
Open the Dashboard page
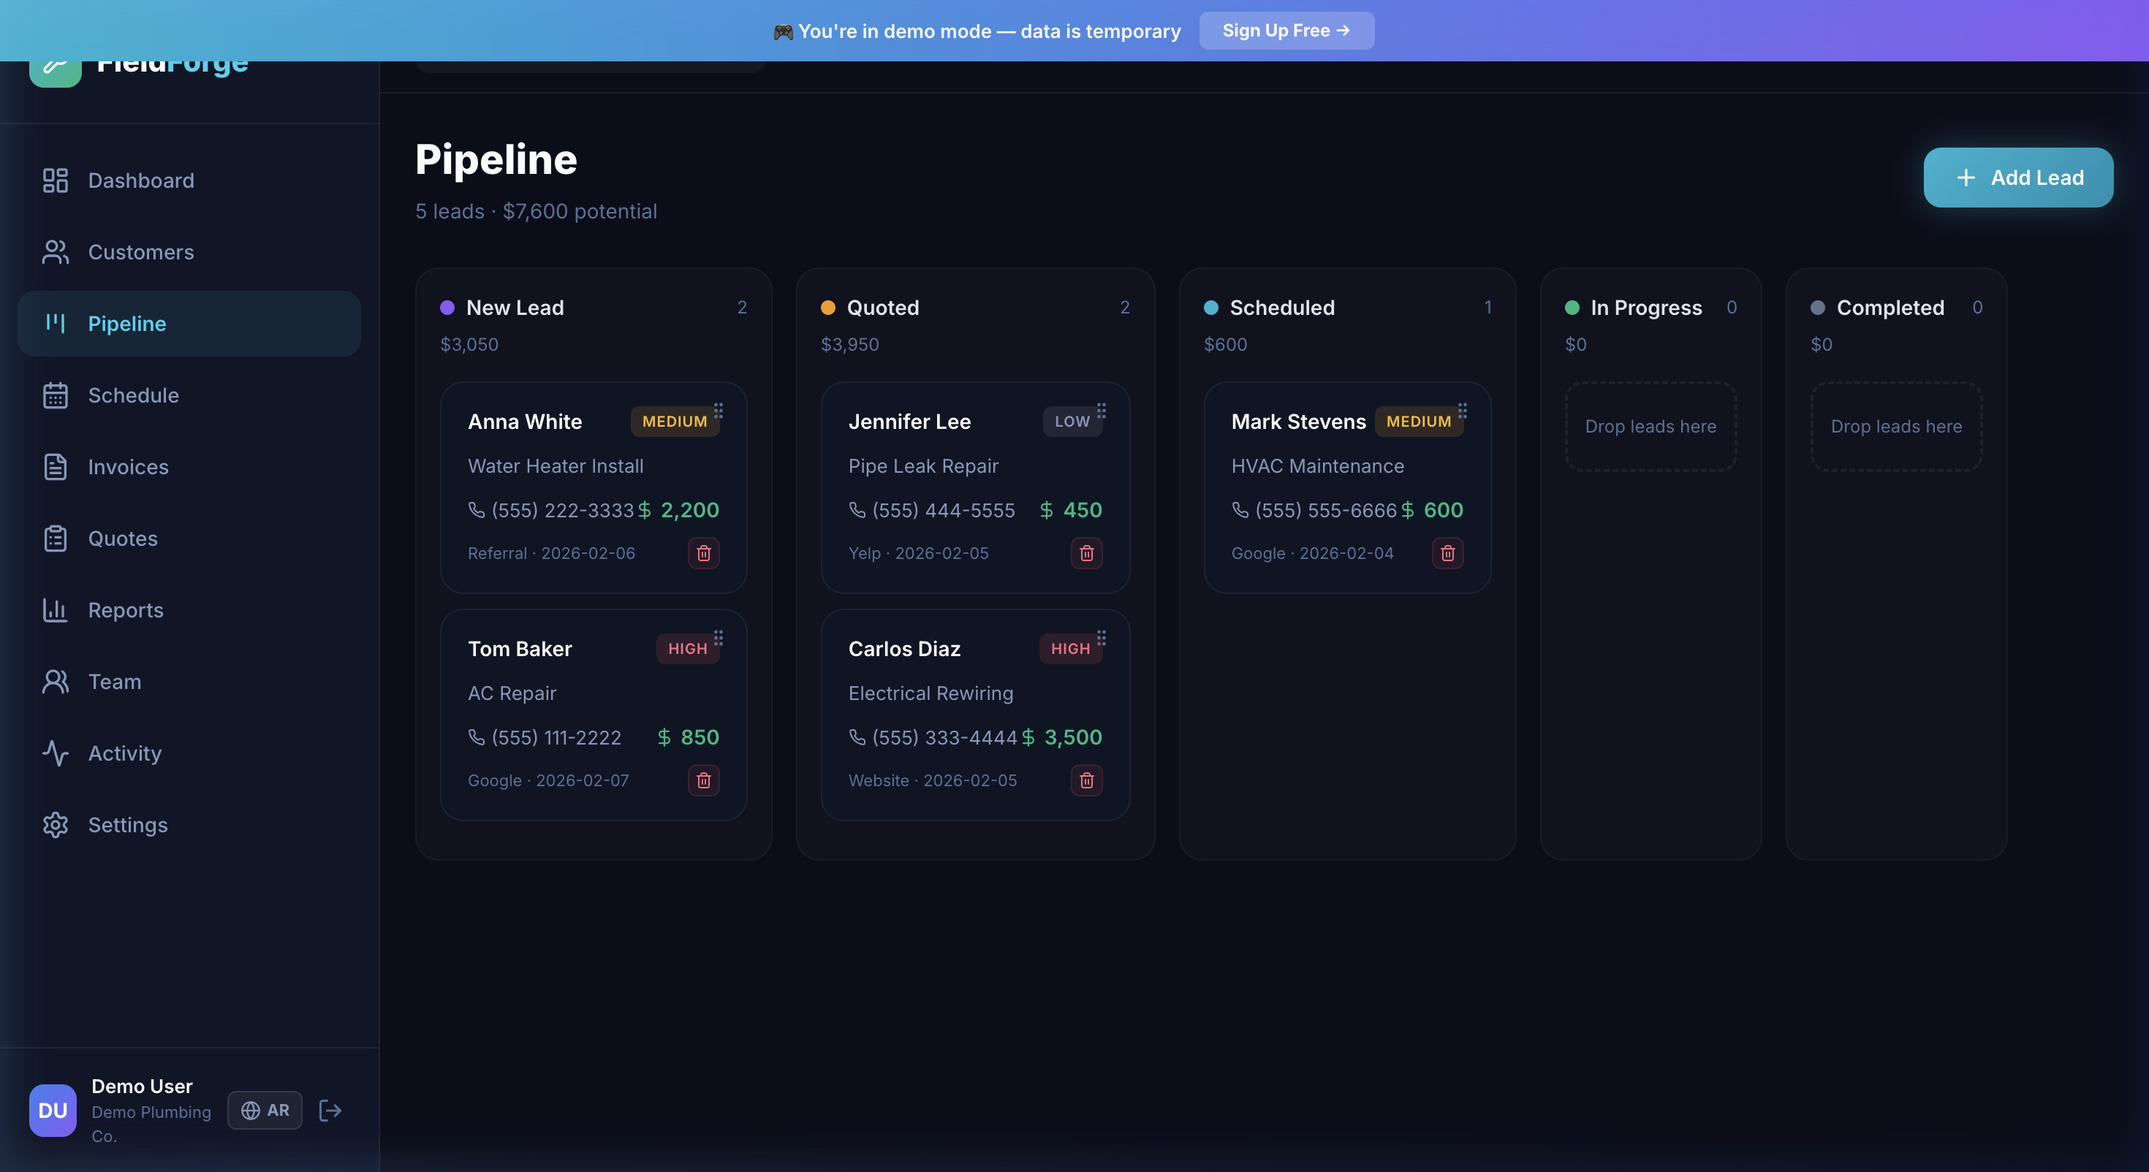(140, 180)
